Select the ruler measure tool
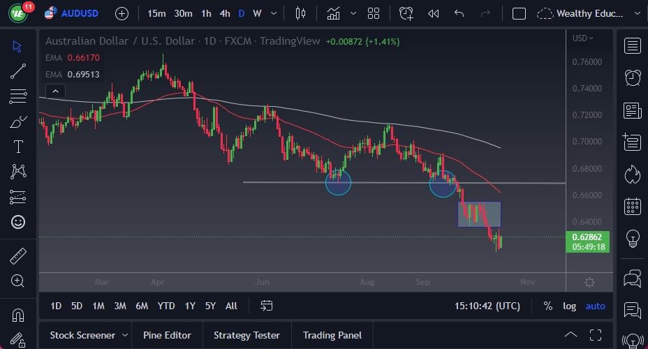 coord(18,256)
